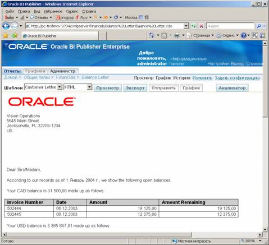Stop loading with the red X icon
The image size is (269, 245).
tap(202, 26)
